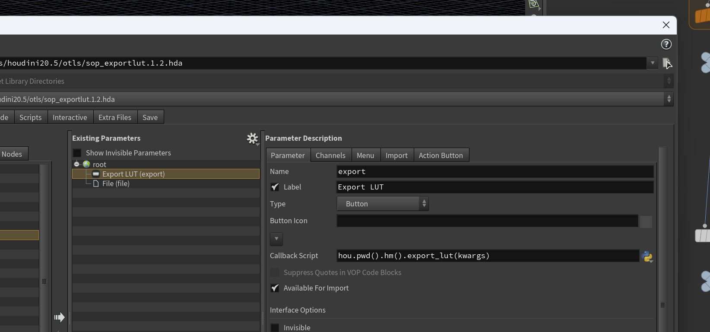Open the Menu tab in Parameter Description

coord(365,155)
